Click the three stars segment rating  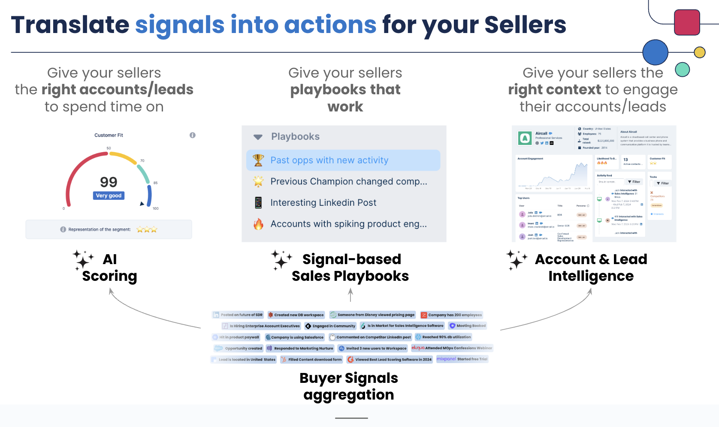pos(147,229)
